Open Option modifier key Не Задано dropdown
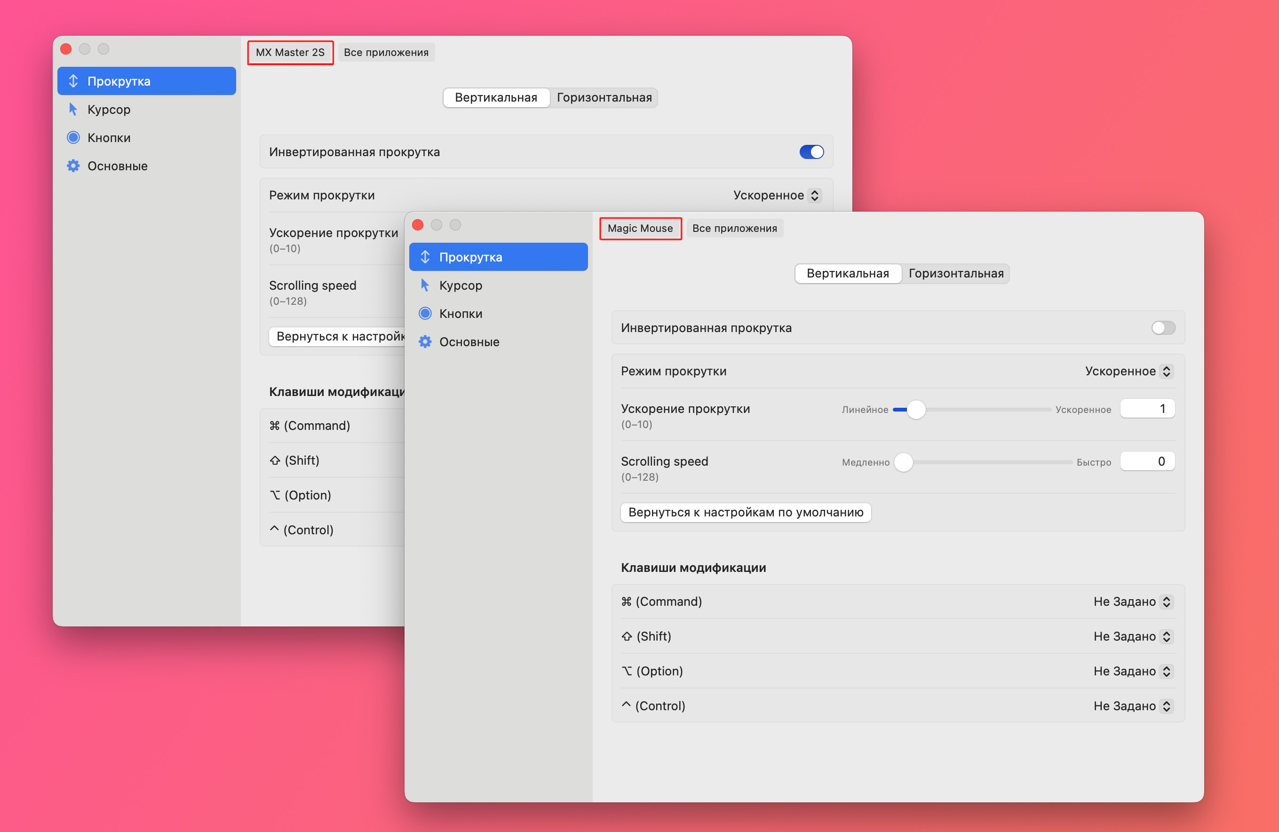1279x832 pixels. [1132, 671]
